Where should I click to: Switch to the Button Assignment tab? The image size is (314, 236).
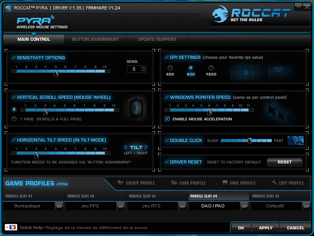pyautogui.click(x=95, y=39)
